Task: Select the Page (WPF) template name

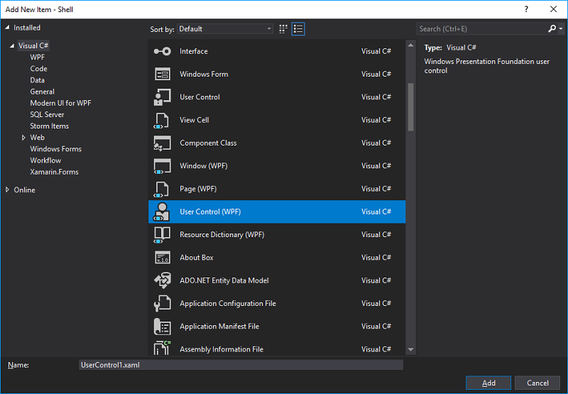Action: [x=198, y=189]
